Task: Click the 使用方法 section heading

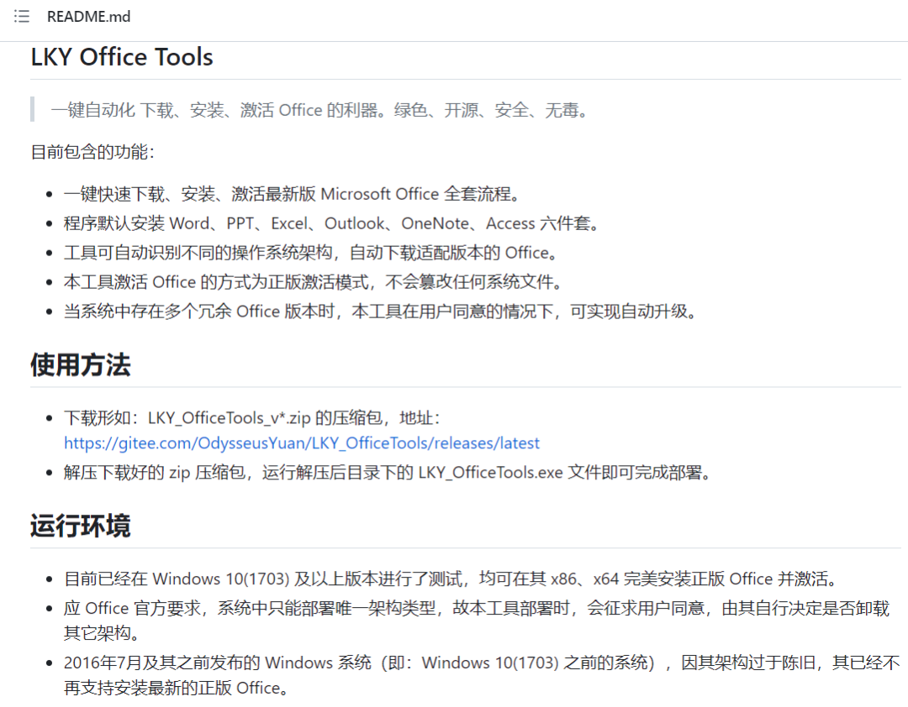Action: (x=81, y=365)
